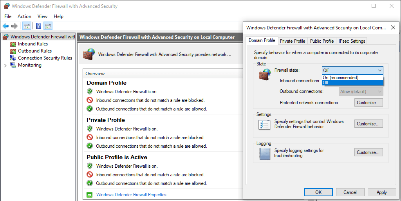Click Connection Security Rules tree icon

[13, 58]
